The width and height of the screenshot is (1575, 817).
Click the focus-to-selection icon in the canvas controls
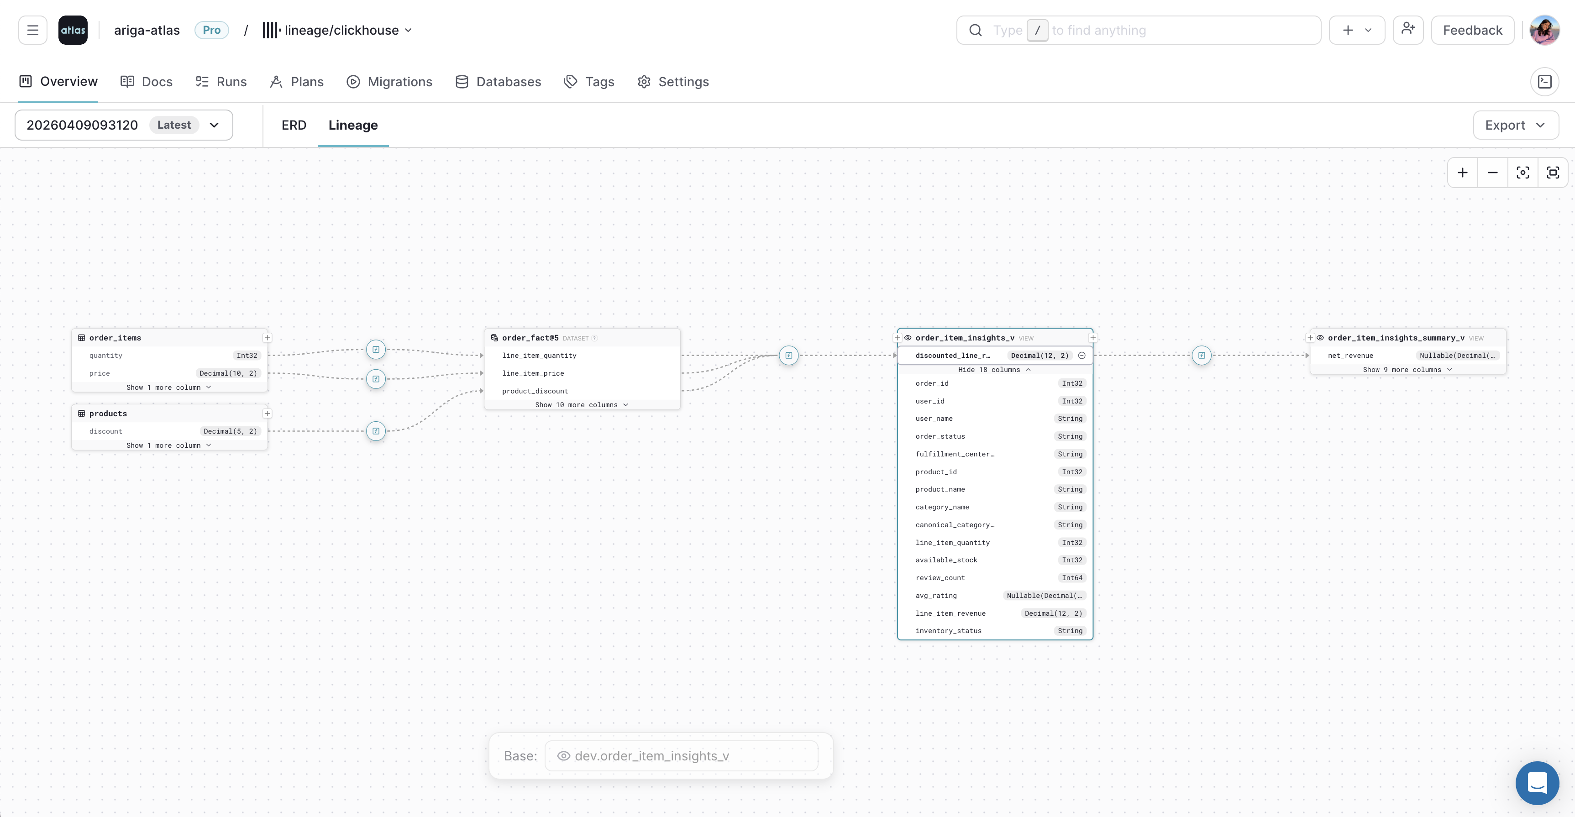pos(1523,173)
